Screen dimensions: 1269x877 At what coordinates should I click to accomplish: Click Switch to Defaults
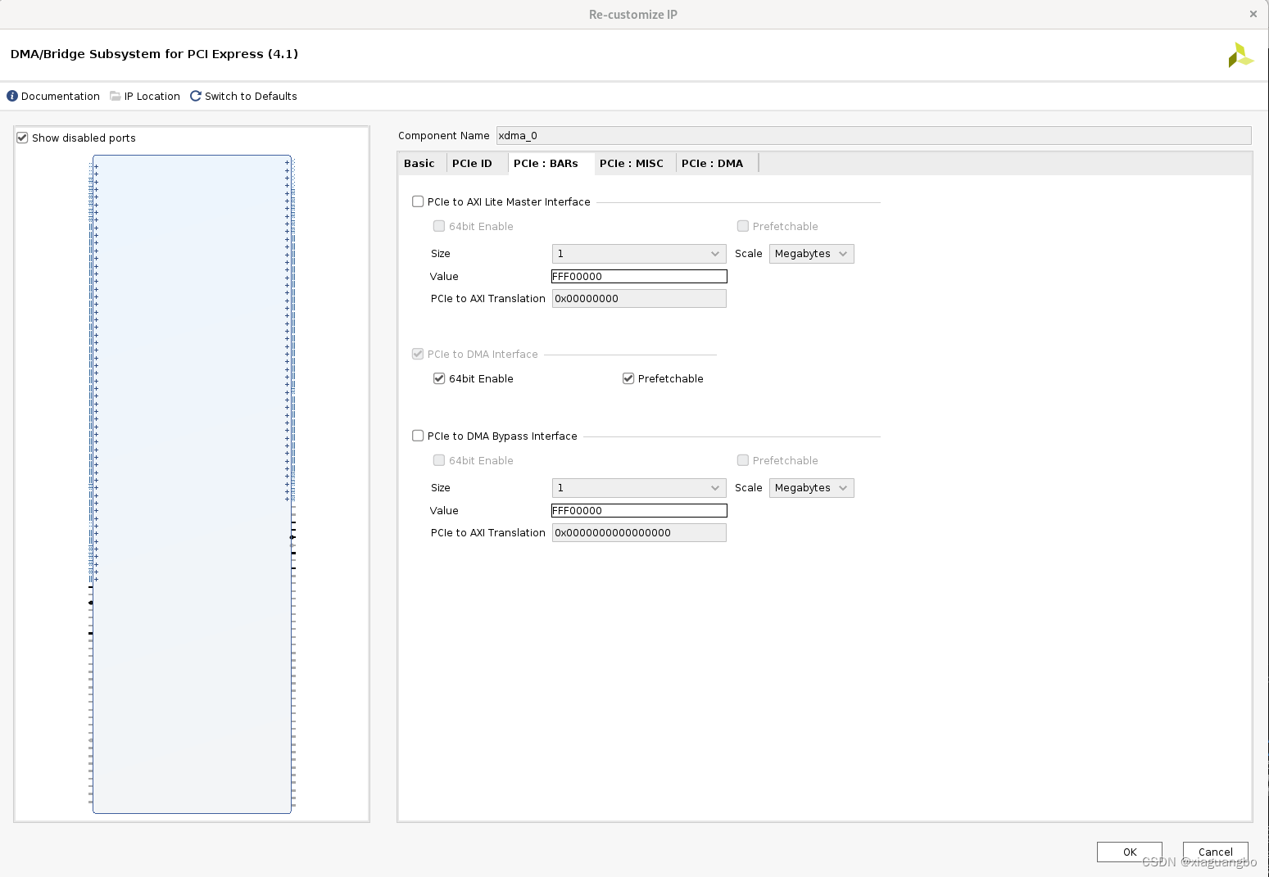(251, 96)
